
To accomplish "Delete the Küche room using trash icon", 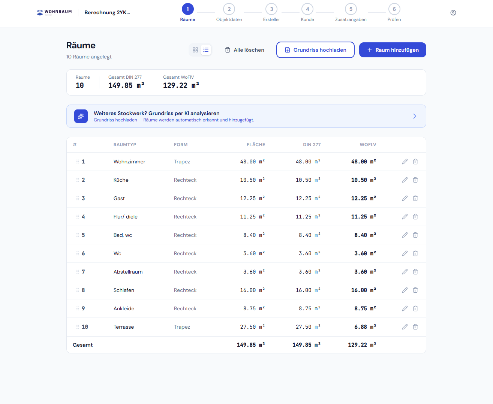I will point(415,180).
